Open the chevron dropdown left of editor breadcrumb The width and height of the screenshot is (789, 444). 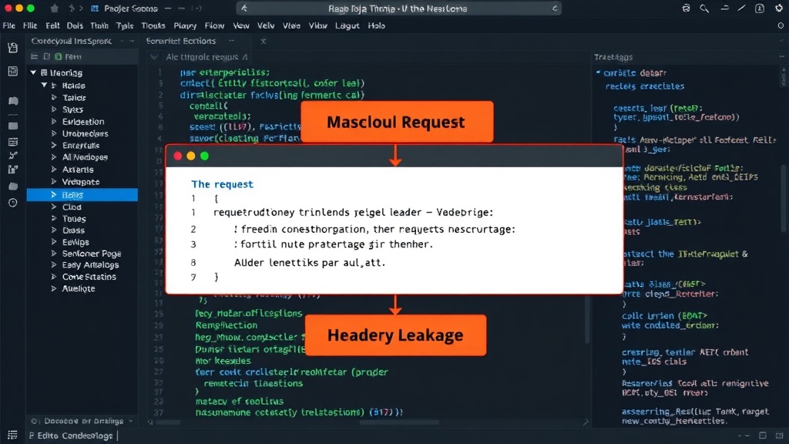click(154, 57)
